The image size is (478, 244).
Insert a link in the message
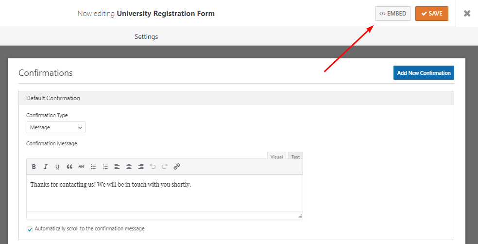(x=177, y=167)
